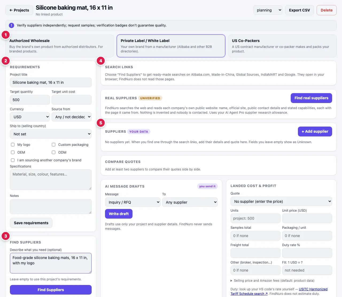The width and height of the screenshot is (342, 297).
Task: Click the Packaging / unit field
Action: tap(307, 236)
